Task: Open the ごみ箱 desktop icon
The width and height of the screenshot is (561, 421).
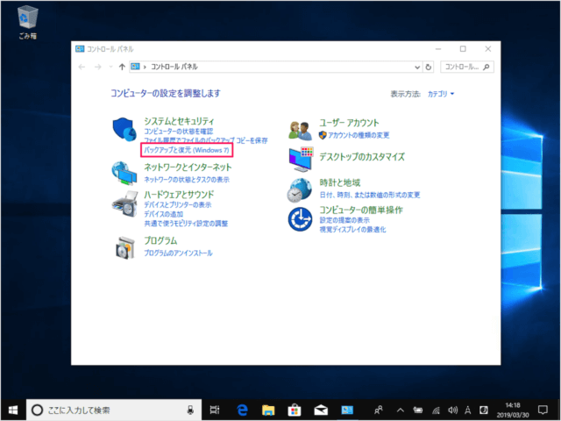Action: pyautogui.click(x=27, y=18)
